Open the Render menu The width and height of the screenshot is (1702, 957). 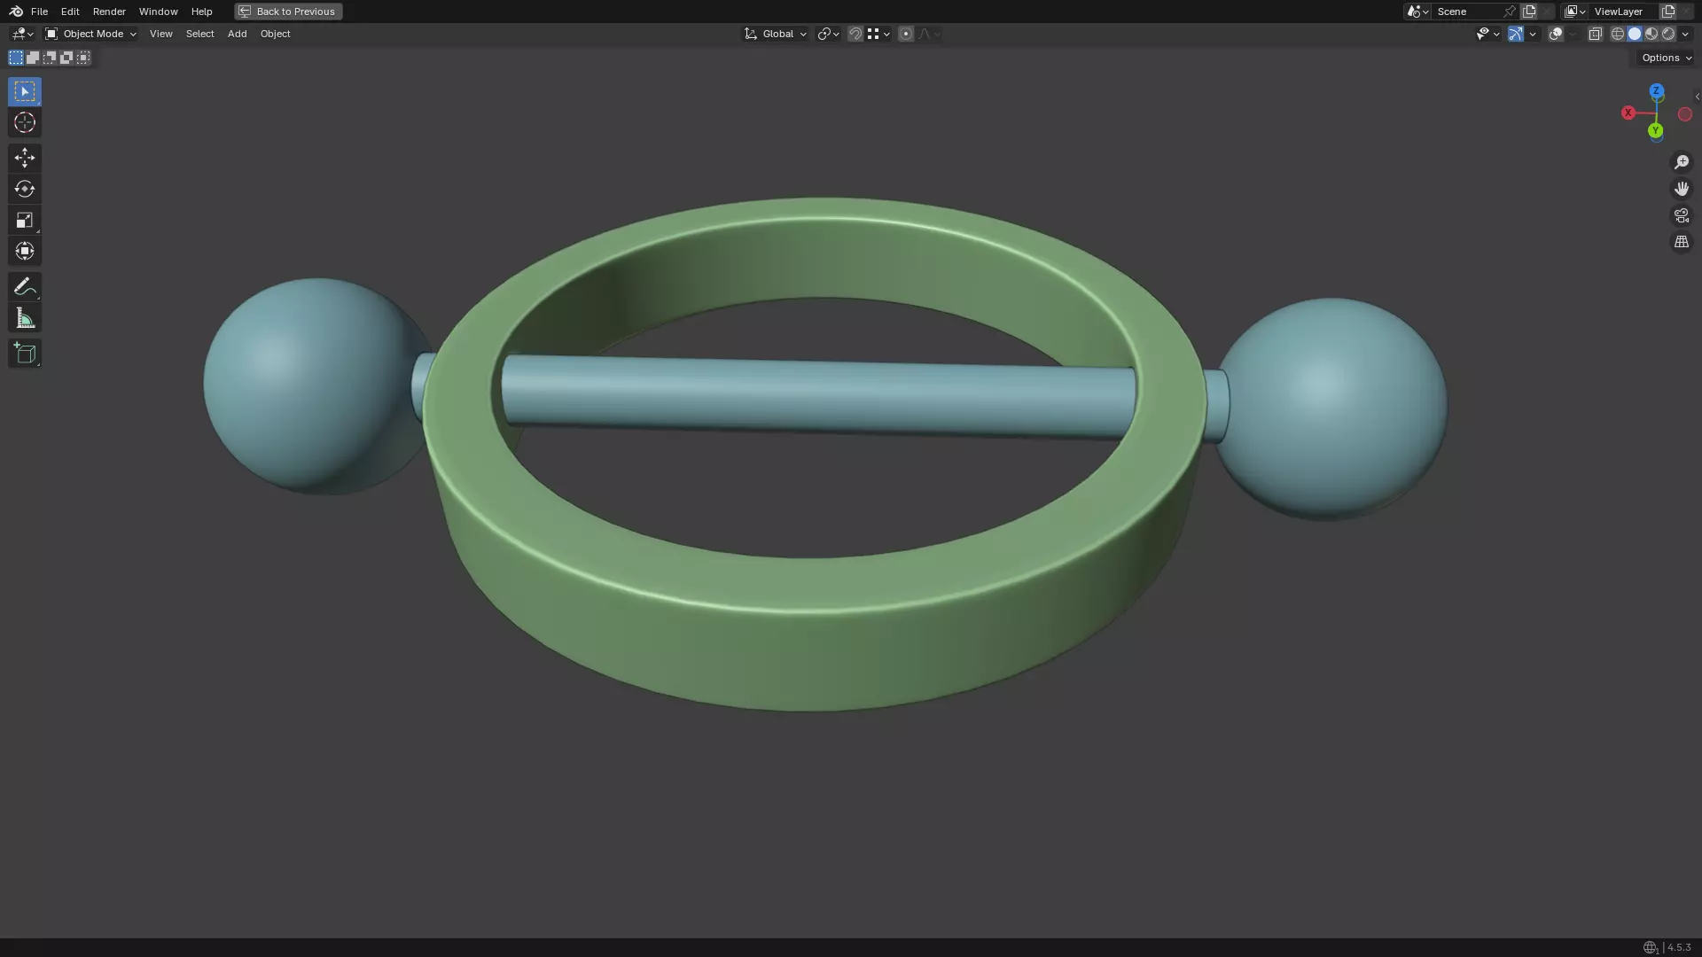pos(109,12)
